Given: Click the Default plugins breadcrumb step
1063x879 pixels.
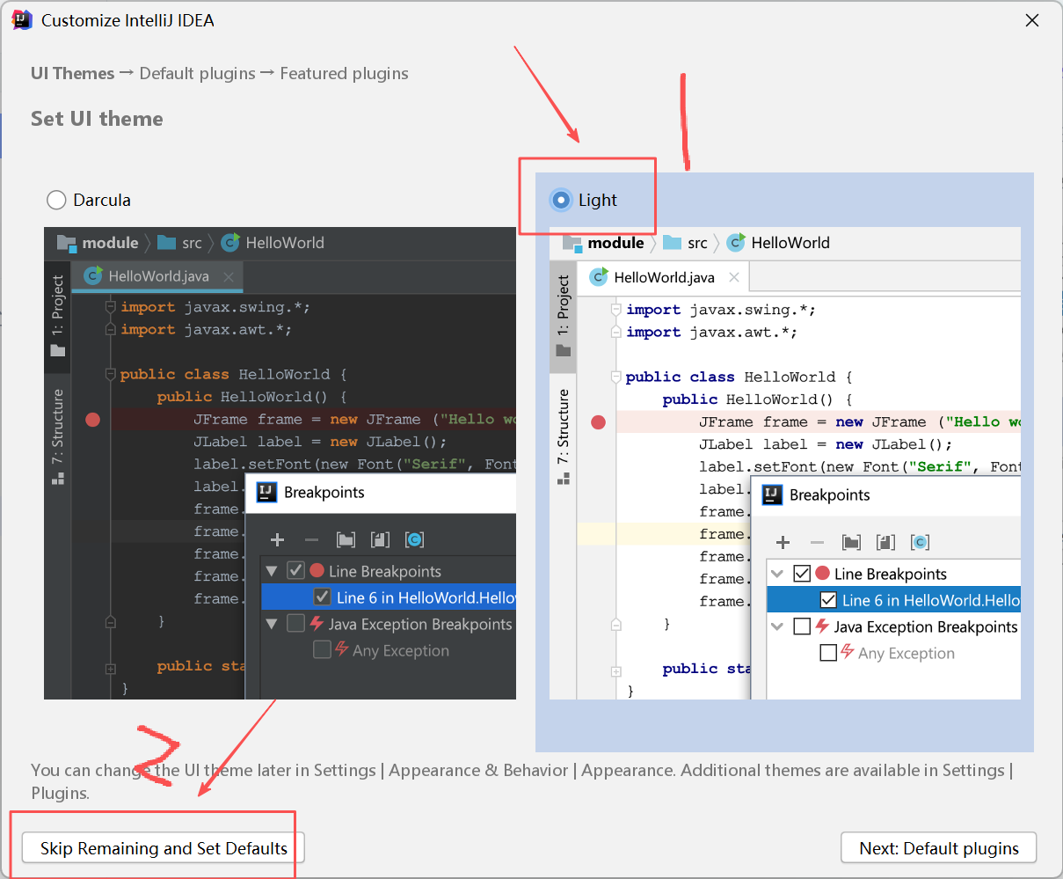Looking at the screenshot, I should [197, 73].
